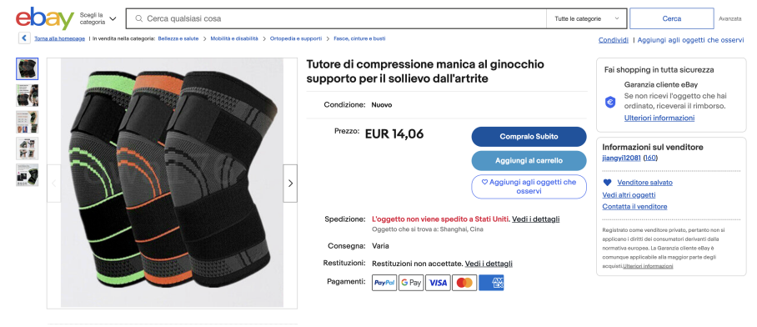
Task: Click the Google Pay payment icon
Action: click(411, 283)
